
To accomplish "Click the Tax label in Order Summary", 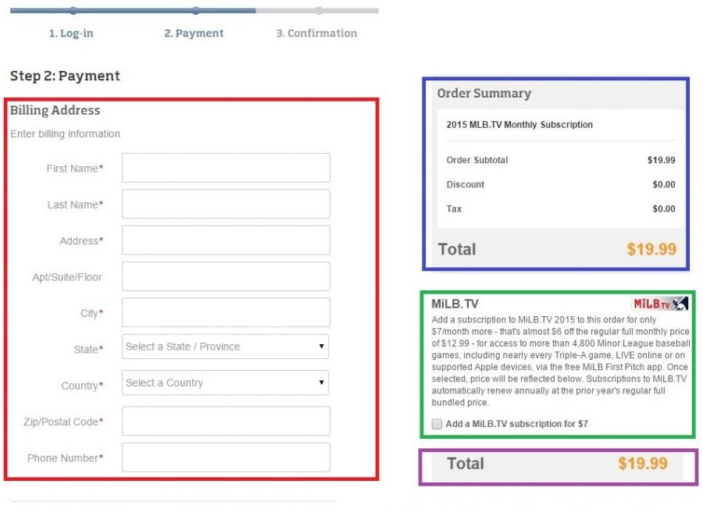I will pos(454,208).
